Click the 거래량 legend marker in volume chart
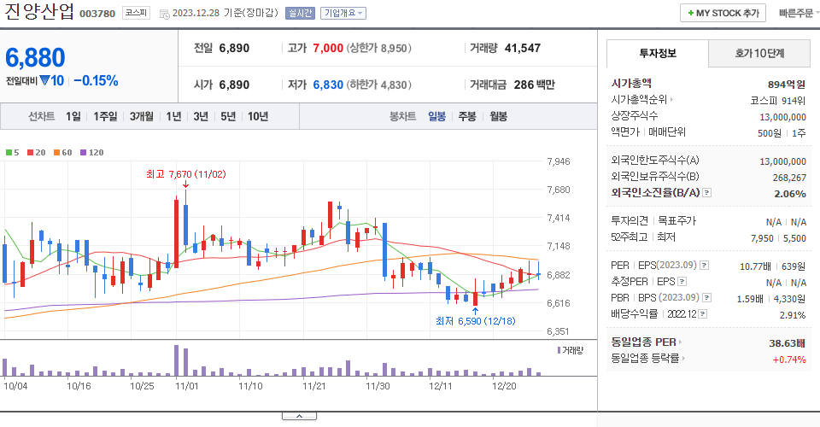The image size is (820, 427). pos(559,350)
